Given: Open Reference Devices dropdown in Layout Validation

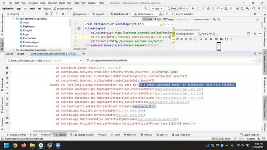Looking at the screenshot, I should pos(202,20).
